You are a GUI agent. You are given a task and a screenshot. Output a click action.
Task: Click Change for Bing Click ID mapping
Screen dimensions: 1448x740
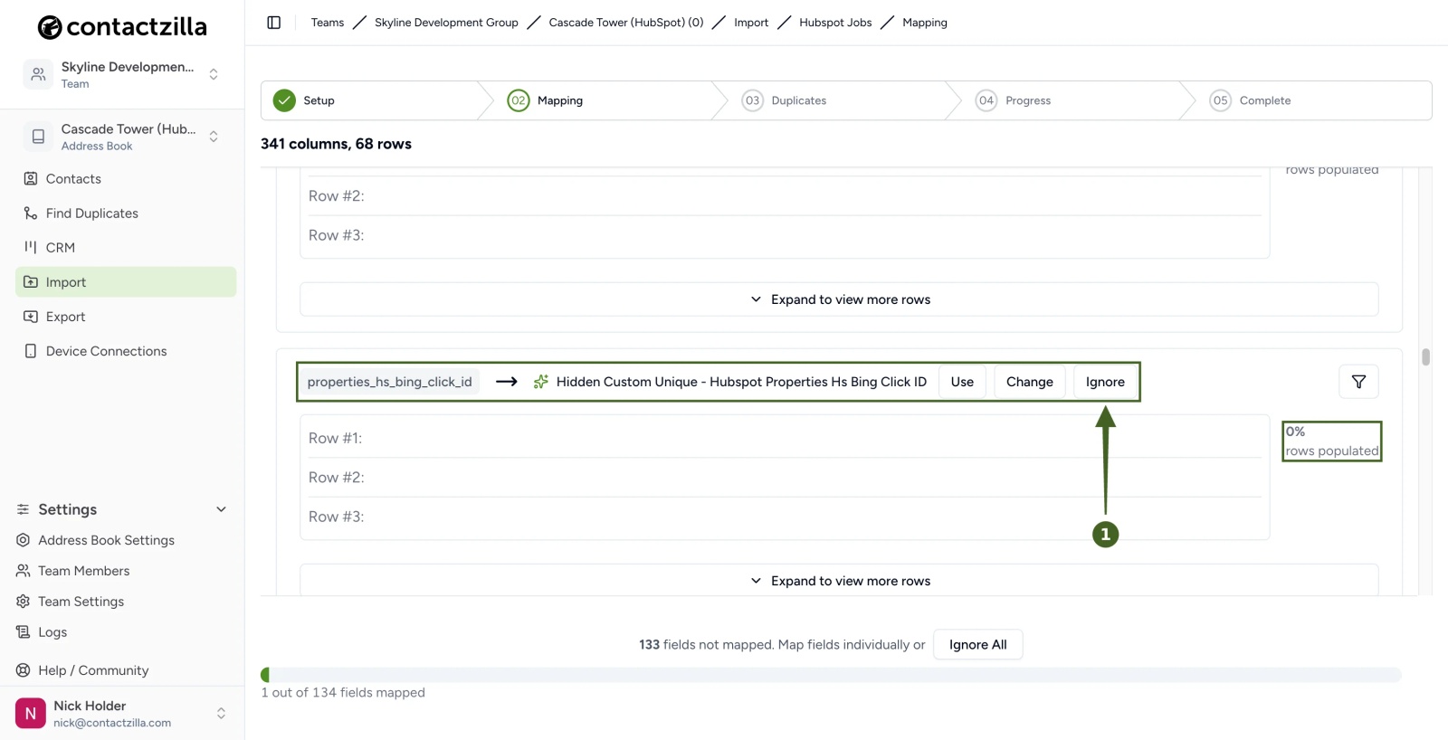(x=1030, y=382)
